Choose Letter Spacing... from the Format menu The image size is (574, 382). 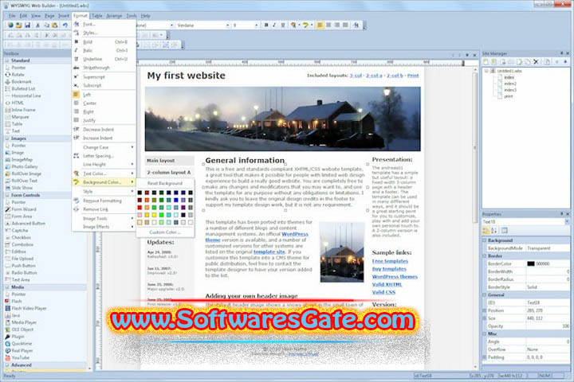click(104, 156)
